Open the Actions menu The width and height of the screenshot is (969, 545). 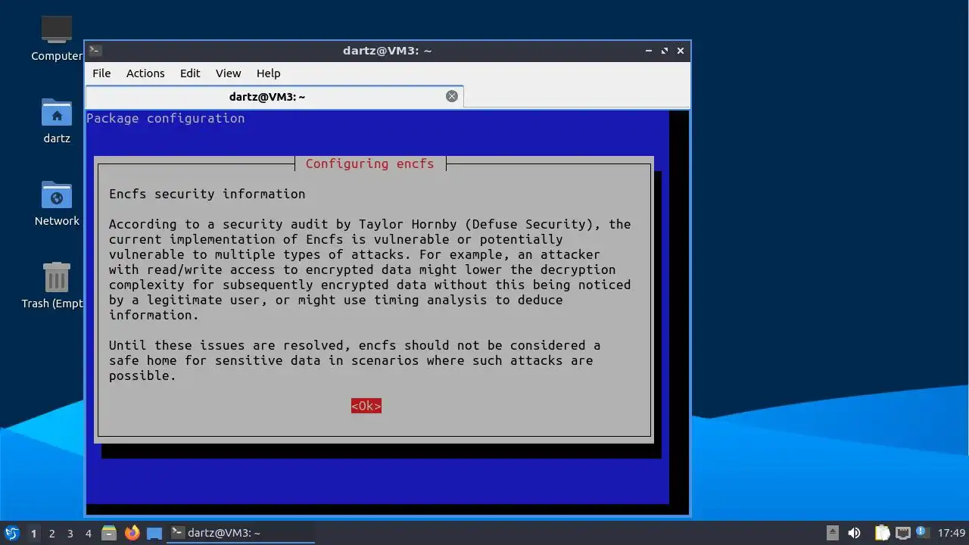[x=145, y=73]
